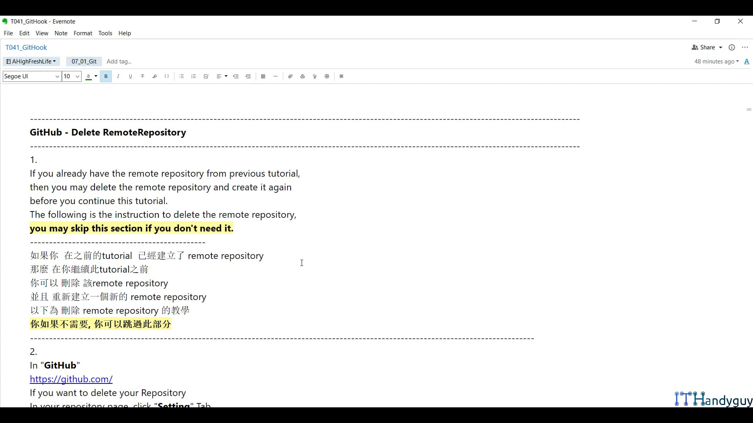The image size is (753, 423).
Task: Insert a table into the note
Action: pos(263,76)
